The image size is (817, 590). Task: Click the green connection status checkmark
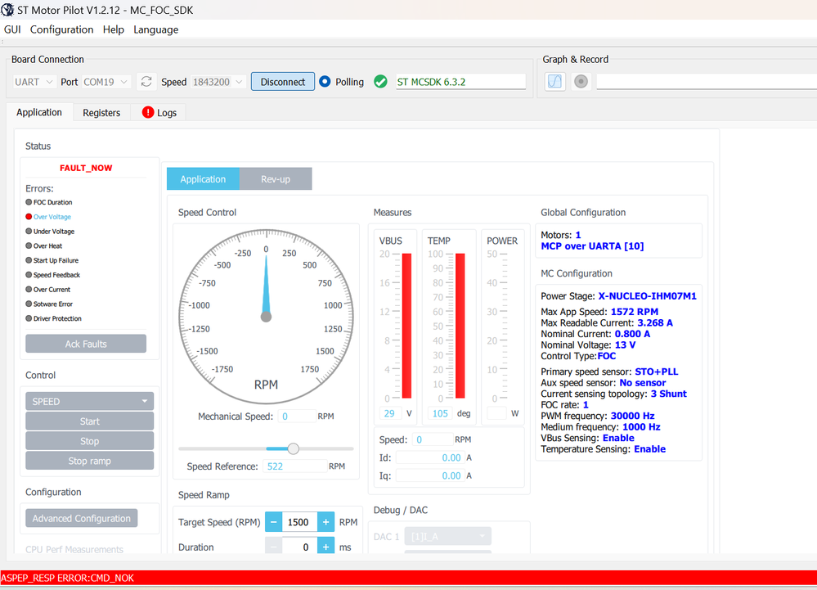381,82
